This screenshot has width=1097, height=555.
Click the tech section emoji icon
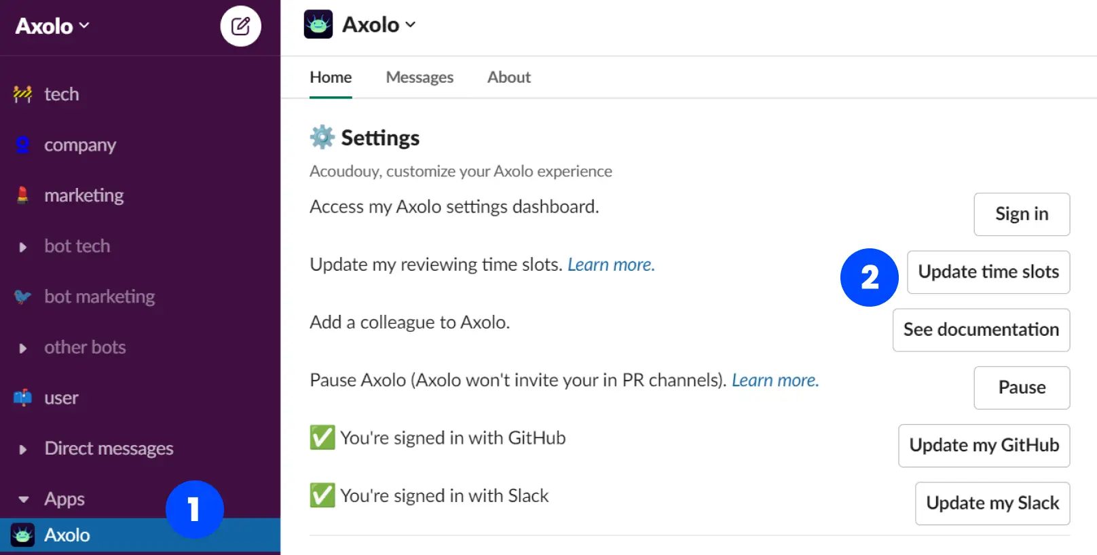point(22,94)
